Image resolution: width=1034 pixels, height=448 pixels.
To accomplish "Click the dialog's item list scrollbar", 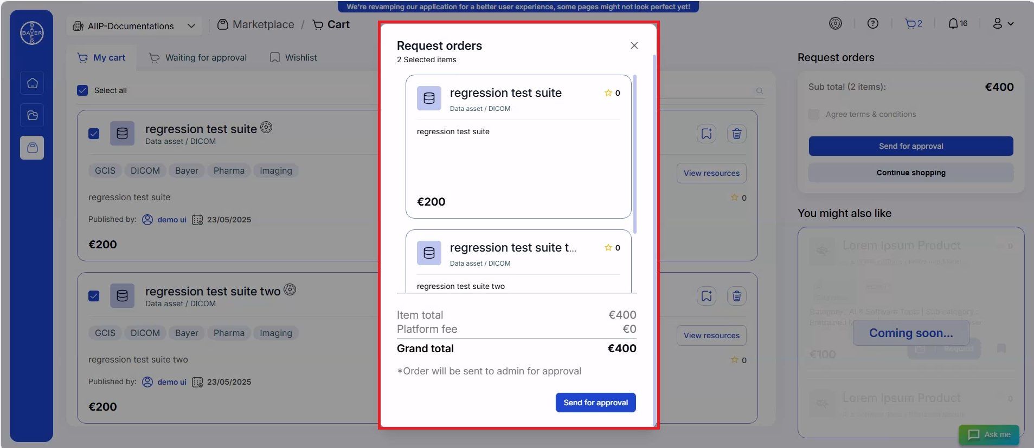I will pos(635,154).
